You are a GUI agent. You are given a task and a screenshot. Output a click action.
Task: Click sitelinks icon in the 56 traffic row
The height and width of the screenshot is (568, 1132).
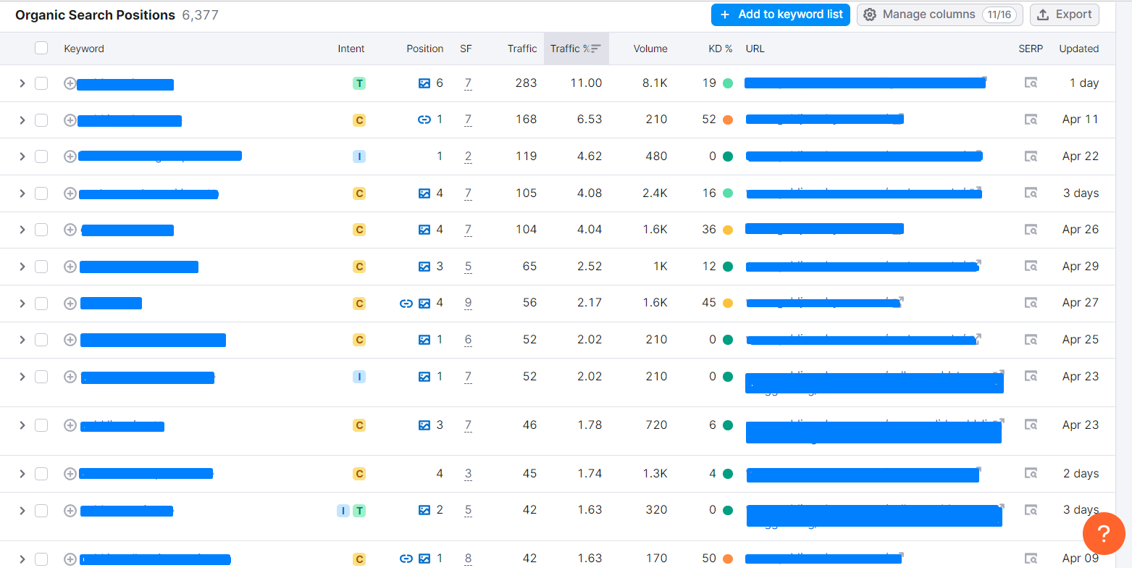[406, 304]
